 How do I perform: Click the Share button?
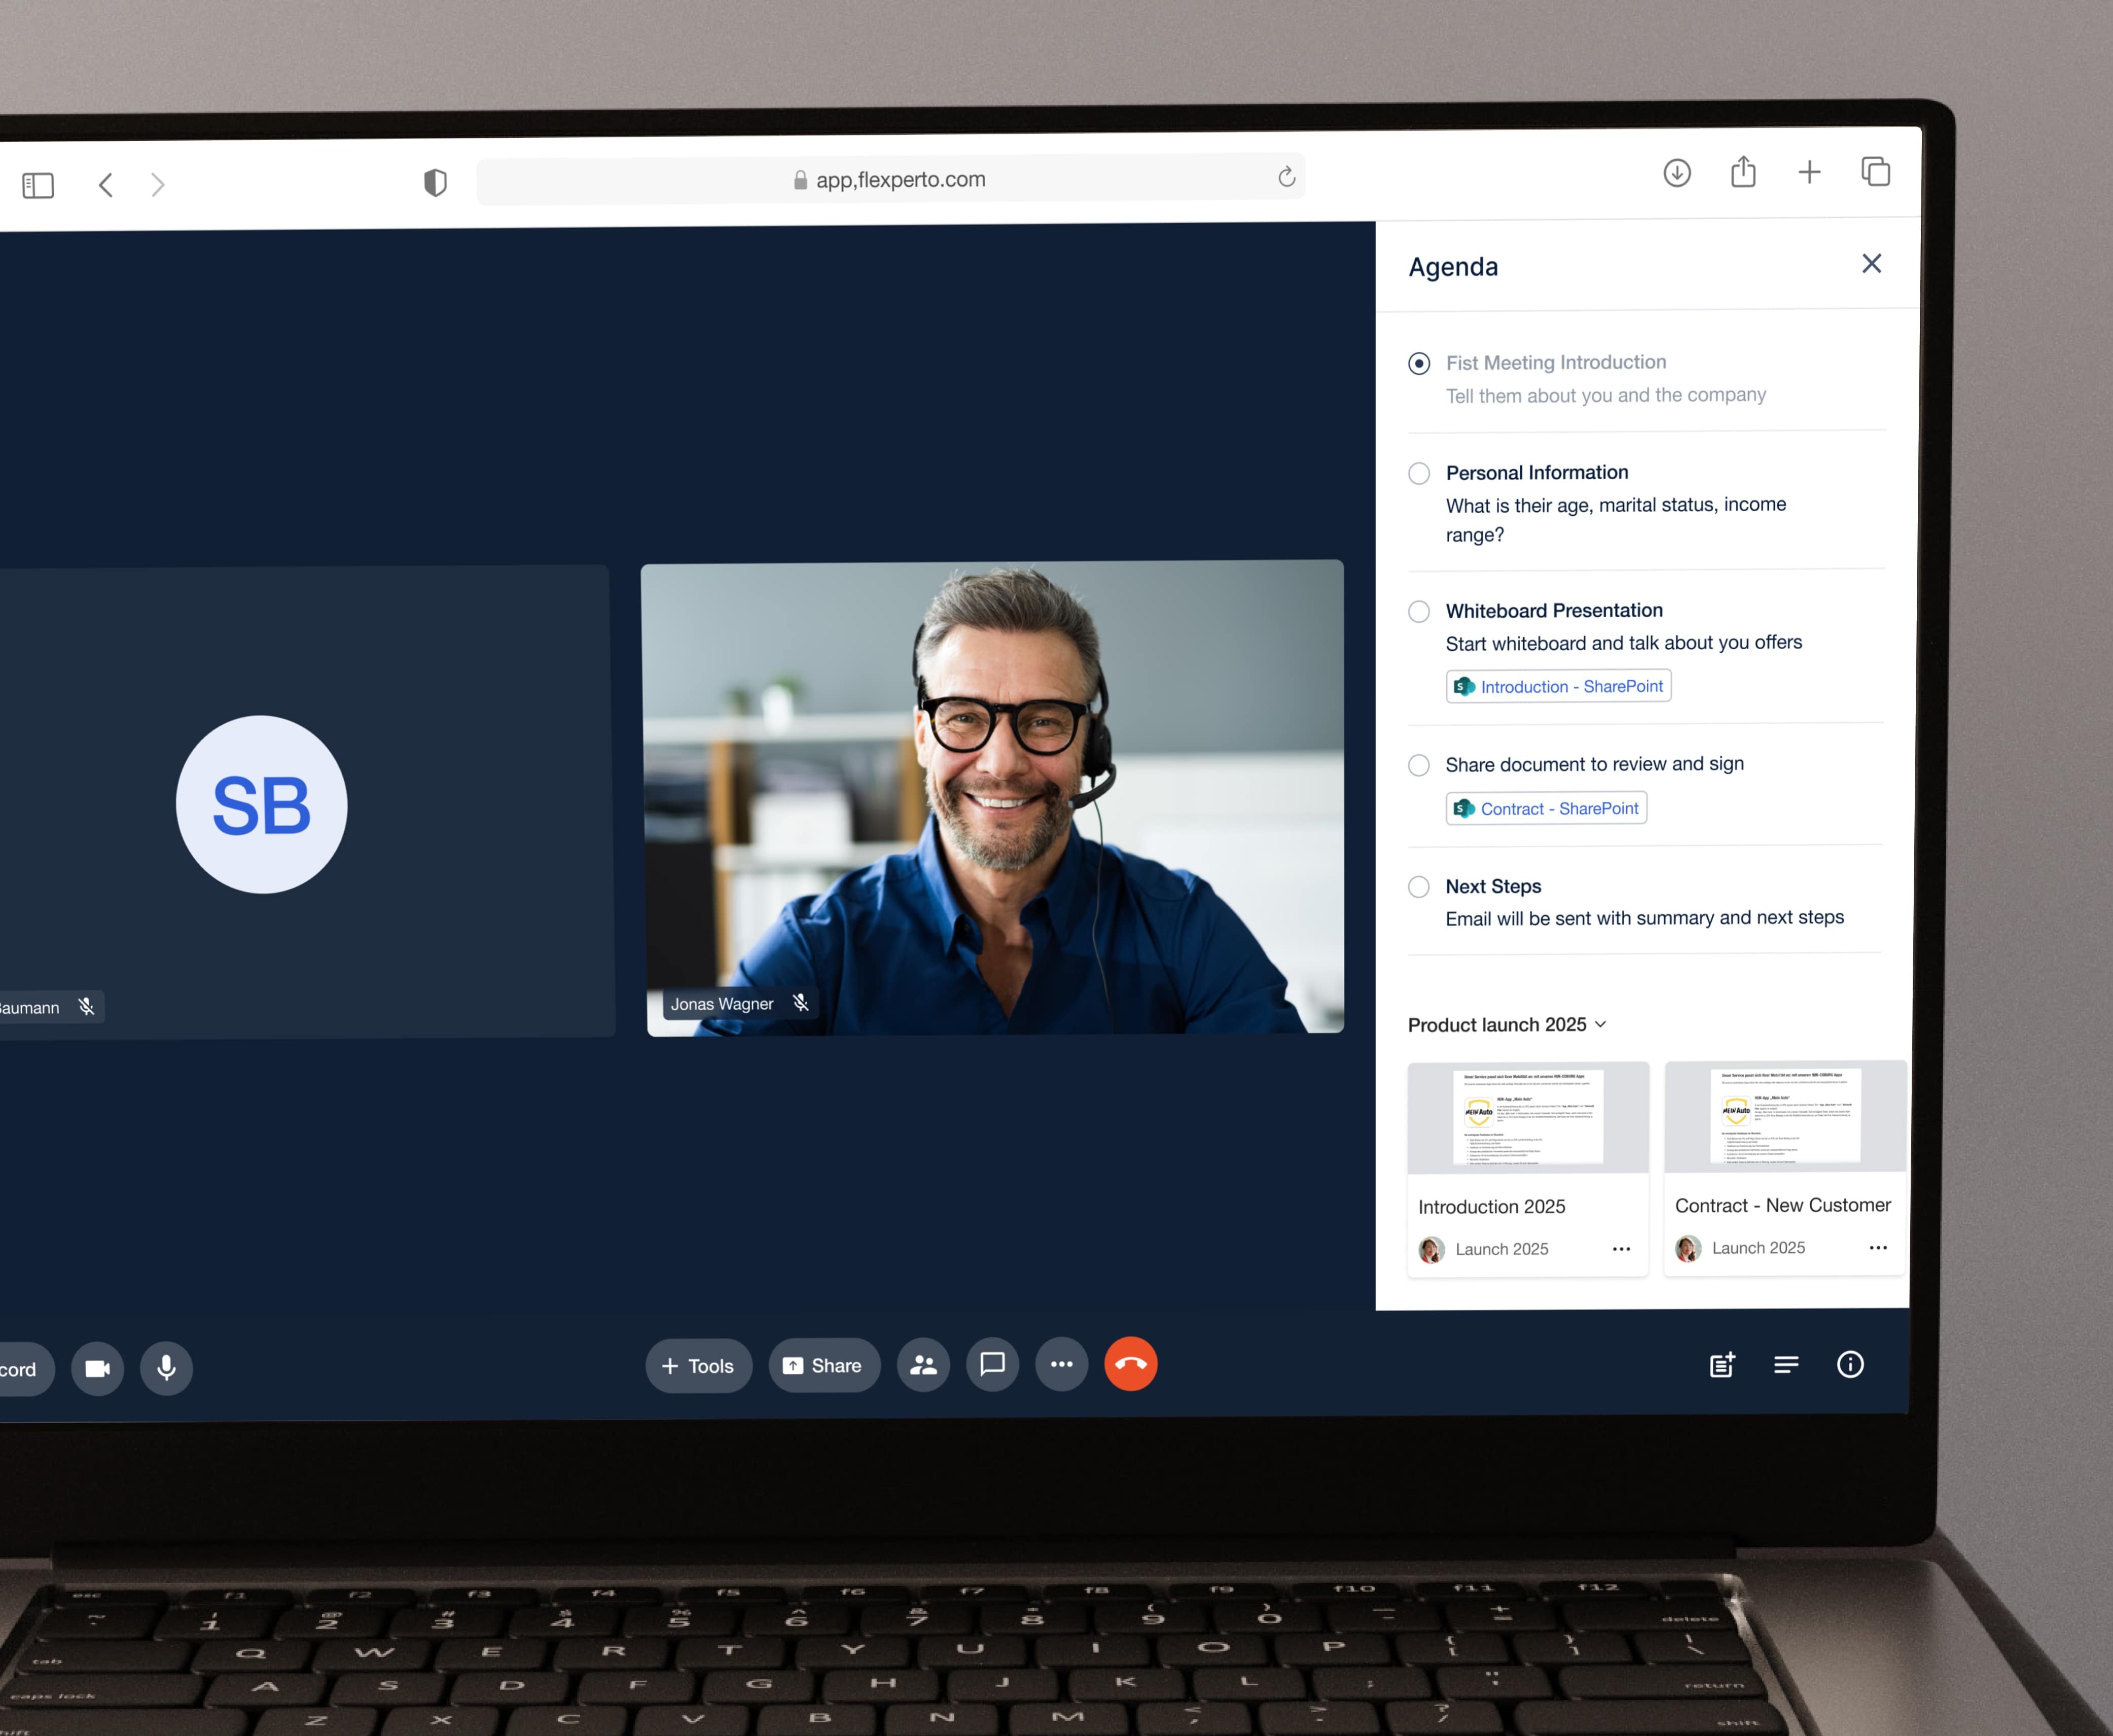click(823, 1366)
